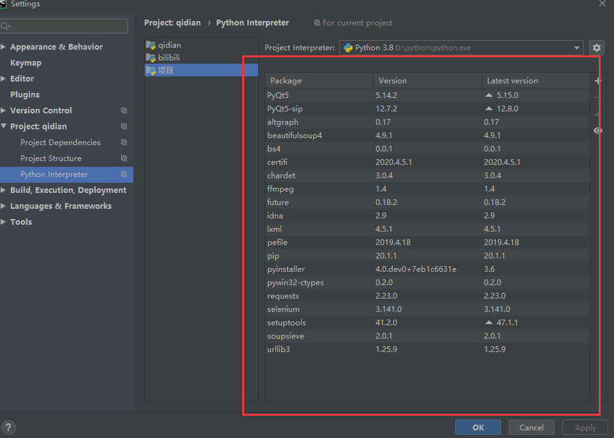Click the icon next to Project Structure
614x438 pixels.
coord(124,159)
